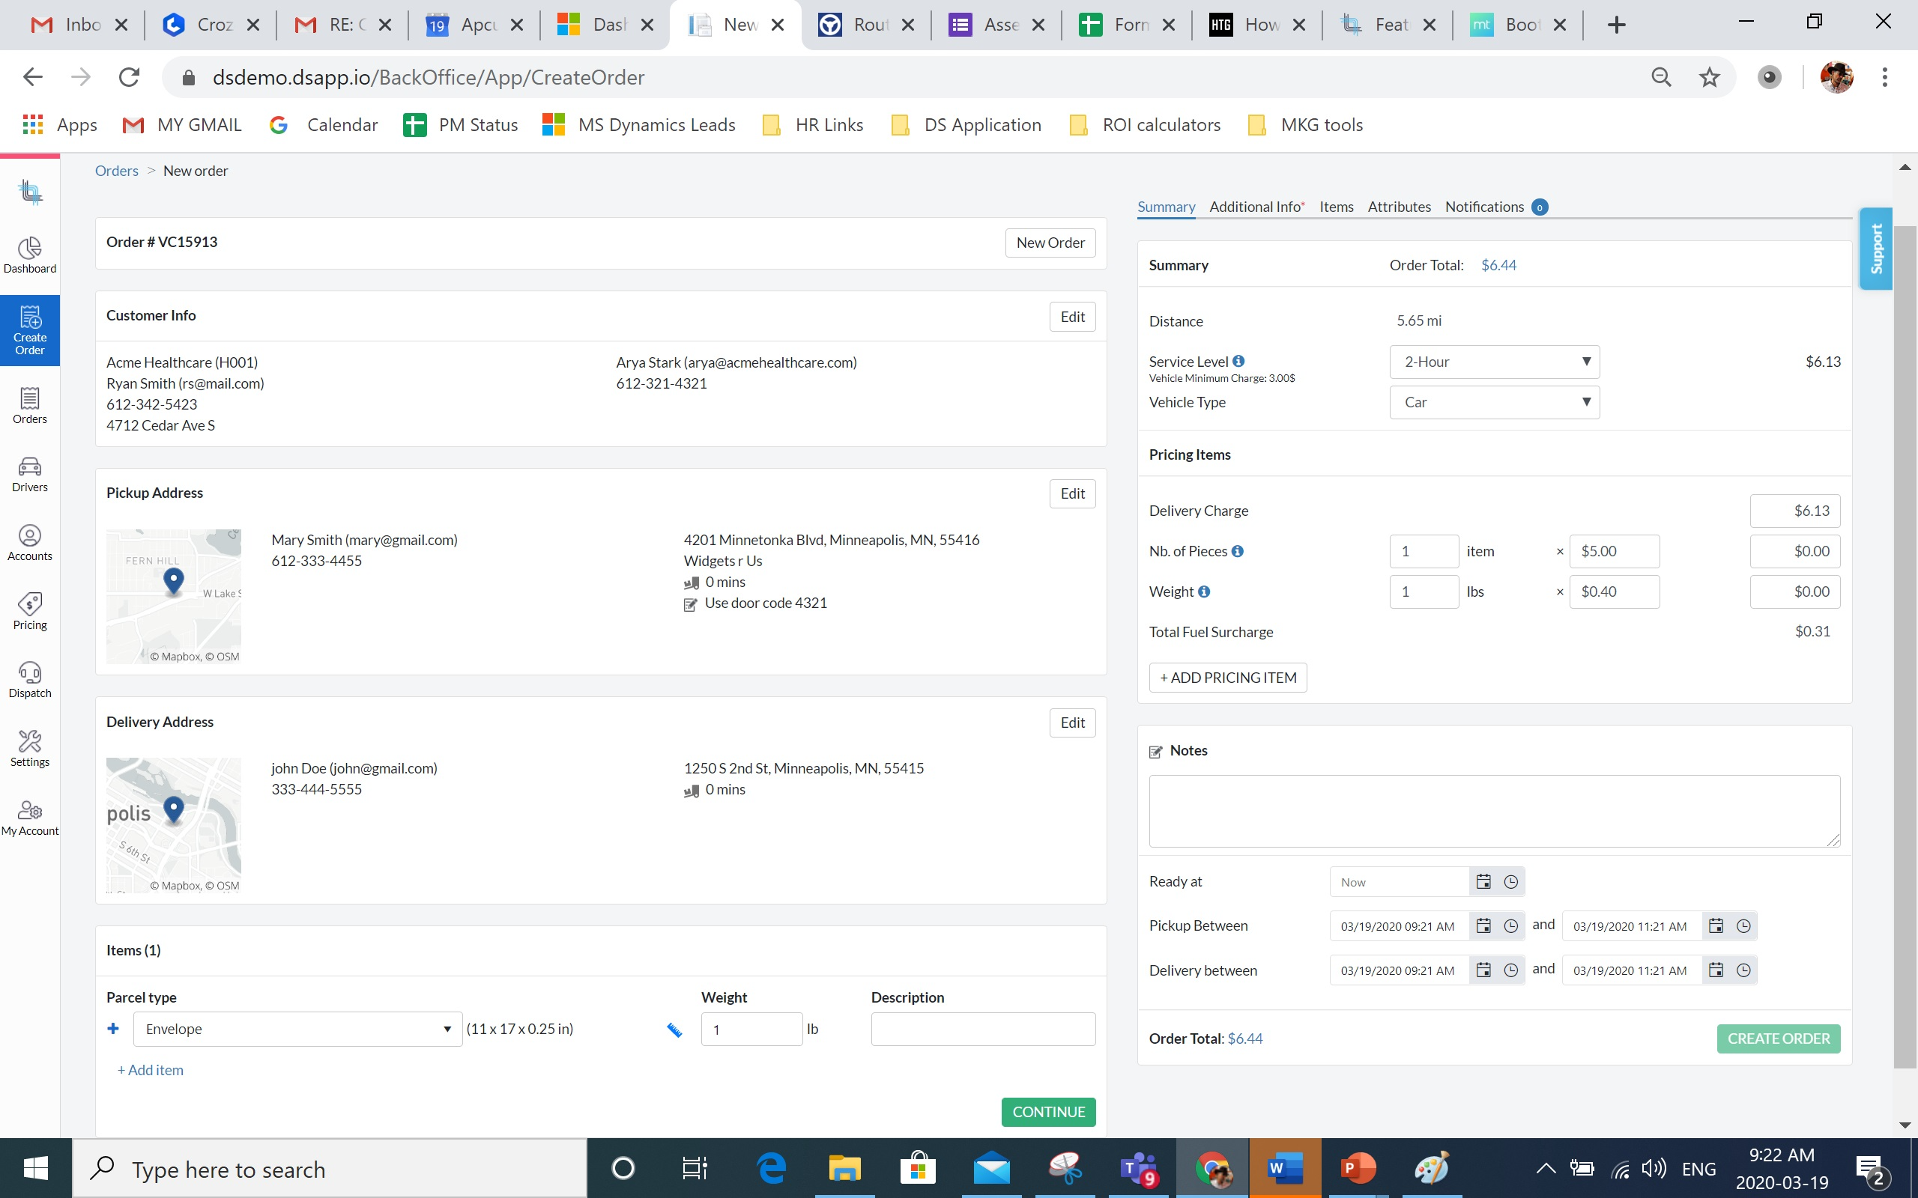Image resolution: width=1918 pixels, height=1198 pixels.
Task: Expand the 2-Hour Service Level dropdown
Action: click(x=1494, y=362)
